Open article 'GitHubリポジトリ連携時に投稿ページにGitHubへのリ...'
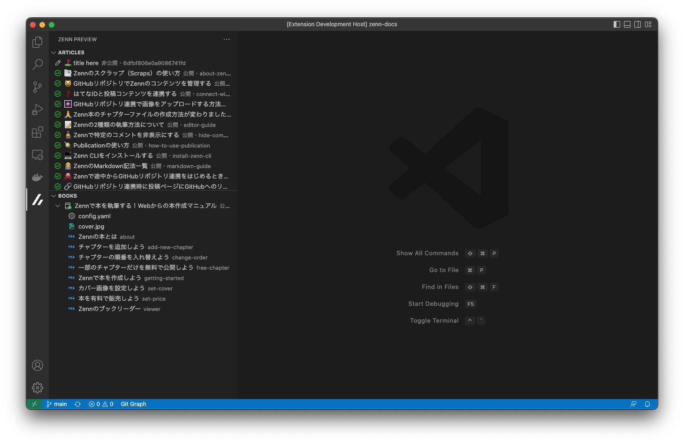This screenshot has width=684, height=444. (x=143, y=186)
